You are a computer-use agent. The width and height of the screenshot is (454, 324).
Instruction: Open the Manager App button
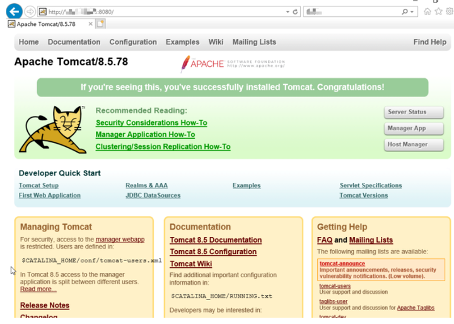tap(414, 128)
